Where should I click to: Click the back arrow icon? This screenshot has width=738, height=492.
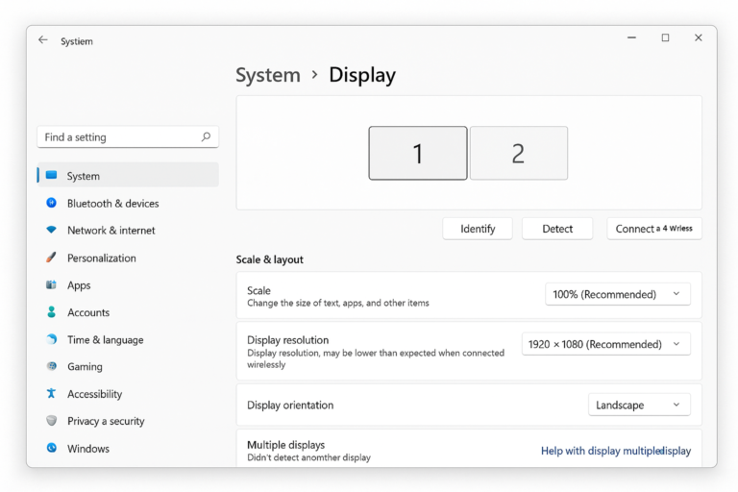[x=42, y=40]
